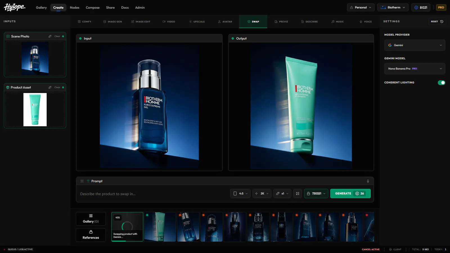Switch to the Avatar tab
Image resolution: width=450 pixels, height=253 pixels.
tap(225, 22)
